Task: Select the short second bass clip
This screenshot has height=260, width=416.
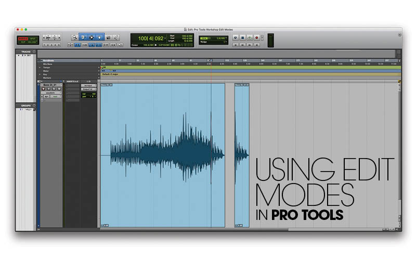Action: tap(242, 155)
